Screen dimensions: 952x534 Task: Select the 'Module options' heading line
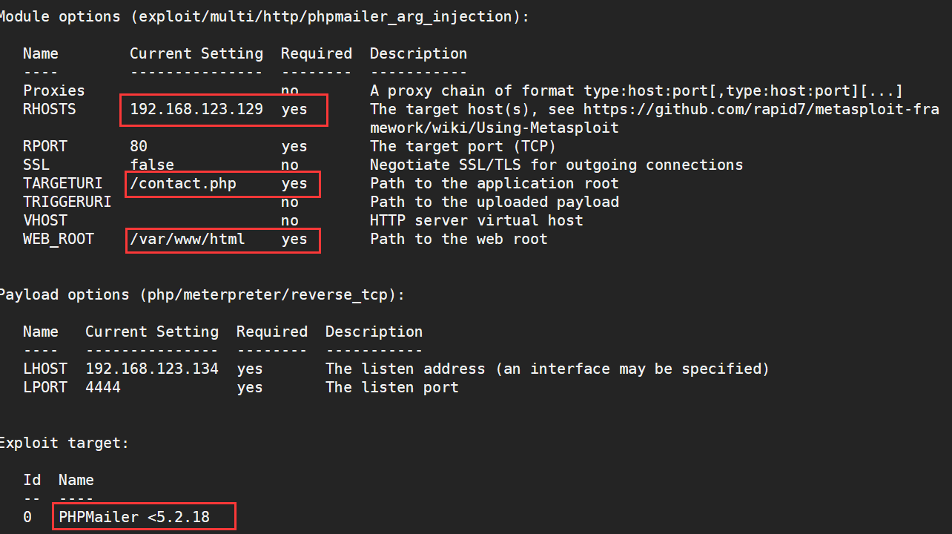[x=263, y=16]
